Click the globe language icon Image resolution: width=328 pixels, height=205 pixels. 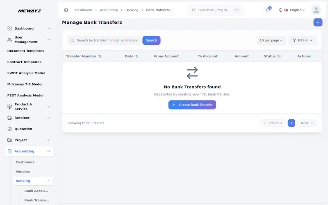click(280, 10)
